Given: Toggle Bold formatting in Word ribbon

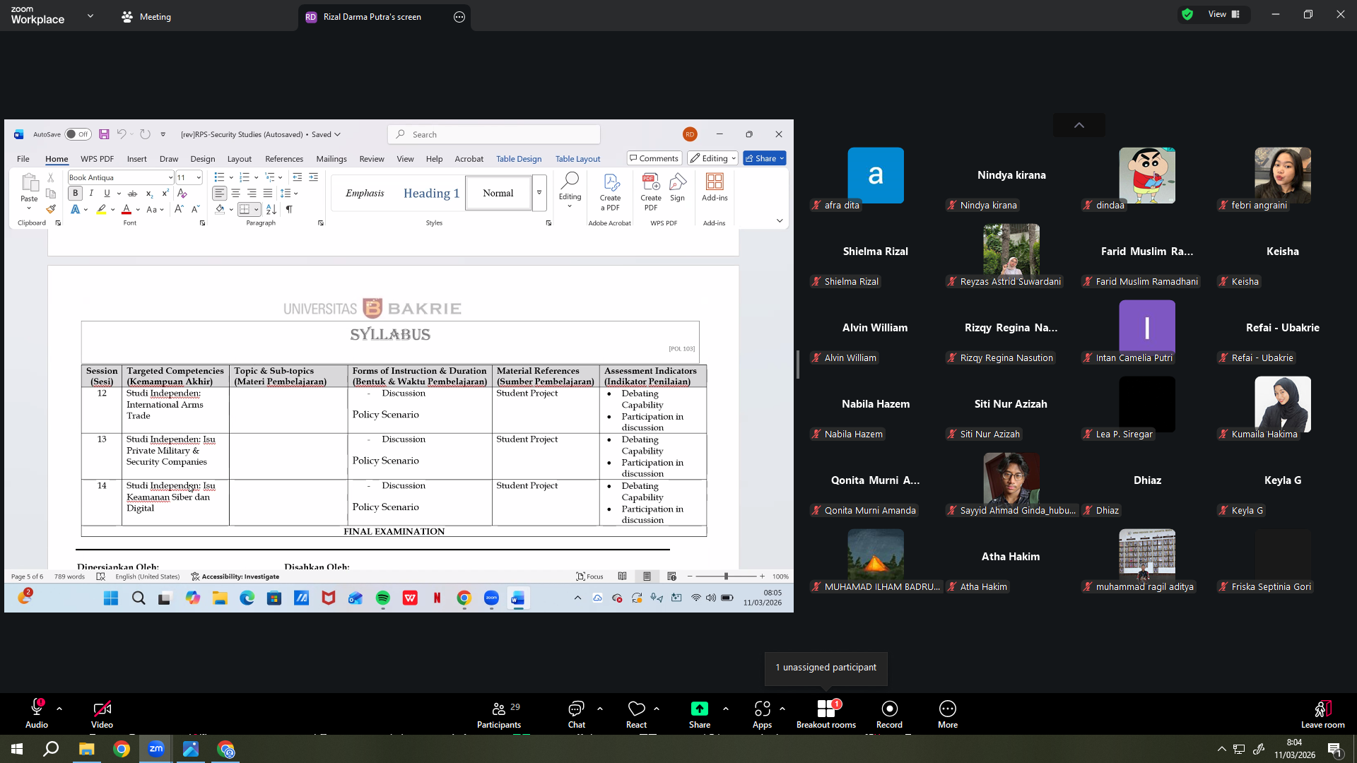Looking at the screenshot, I should point(76,194).
